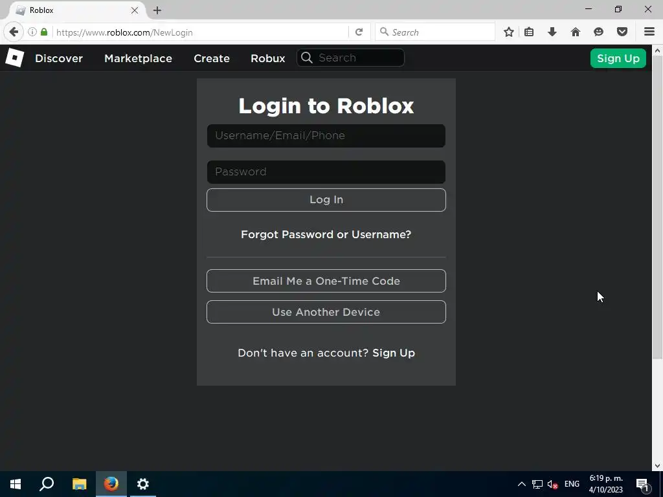The height and width of the screenshot is (497, 663).
Task: Go back using the browser back arrow
Action: click(14, 32)
